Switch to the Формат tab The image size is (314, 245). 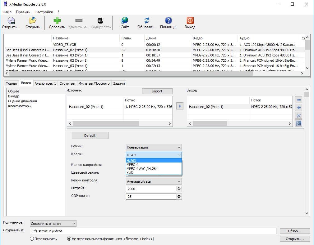[x=12, y=83]
